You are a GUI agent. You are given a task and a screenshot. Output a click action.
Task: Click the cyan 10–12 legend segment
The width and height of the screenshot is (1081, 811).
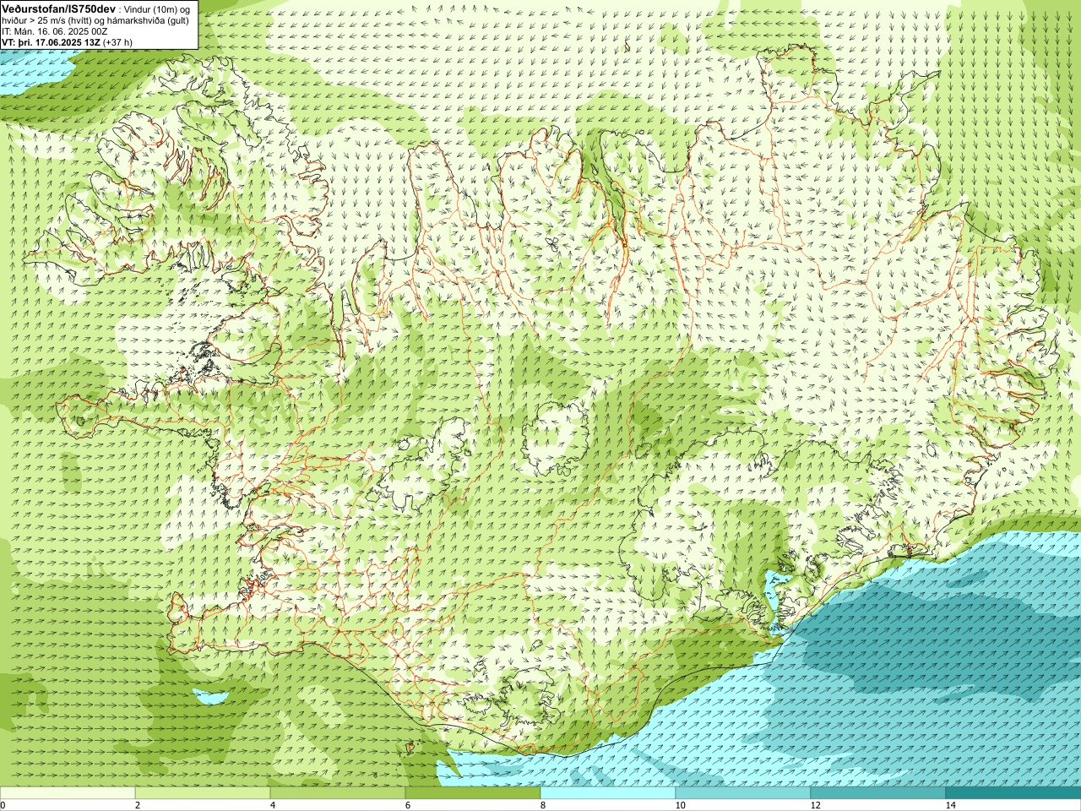(x=743, y=793)
